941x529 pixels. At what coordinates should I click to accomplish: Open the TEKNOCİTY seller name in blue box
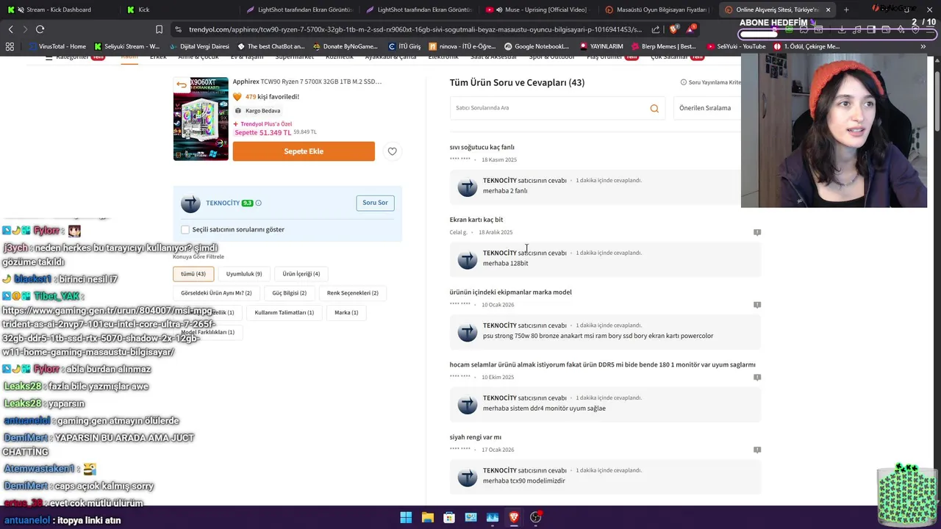[223, 203]
